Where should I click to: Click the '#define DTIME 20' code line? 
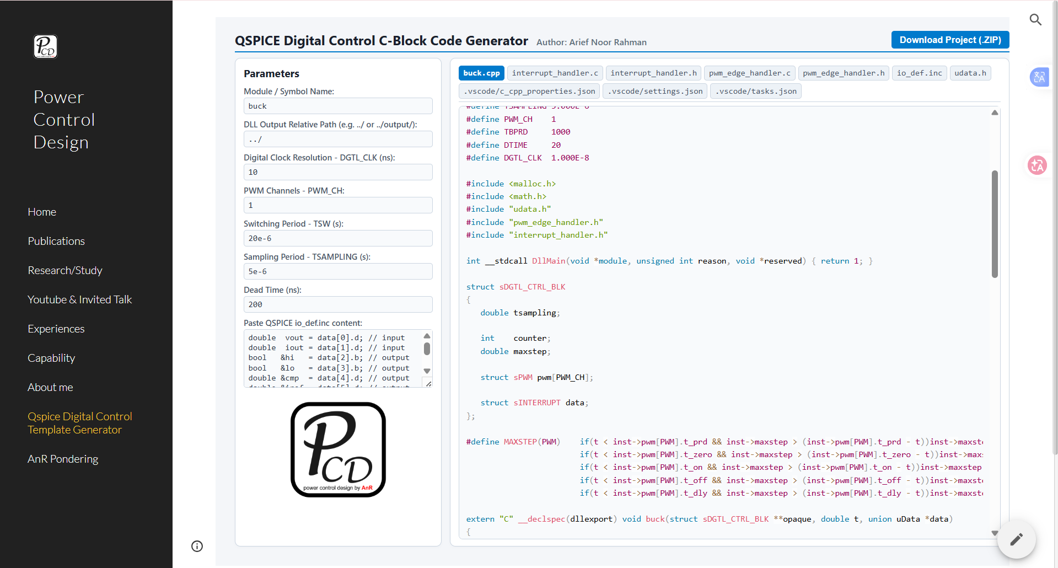tap(513, 145)
